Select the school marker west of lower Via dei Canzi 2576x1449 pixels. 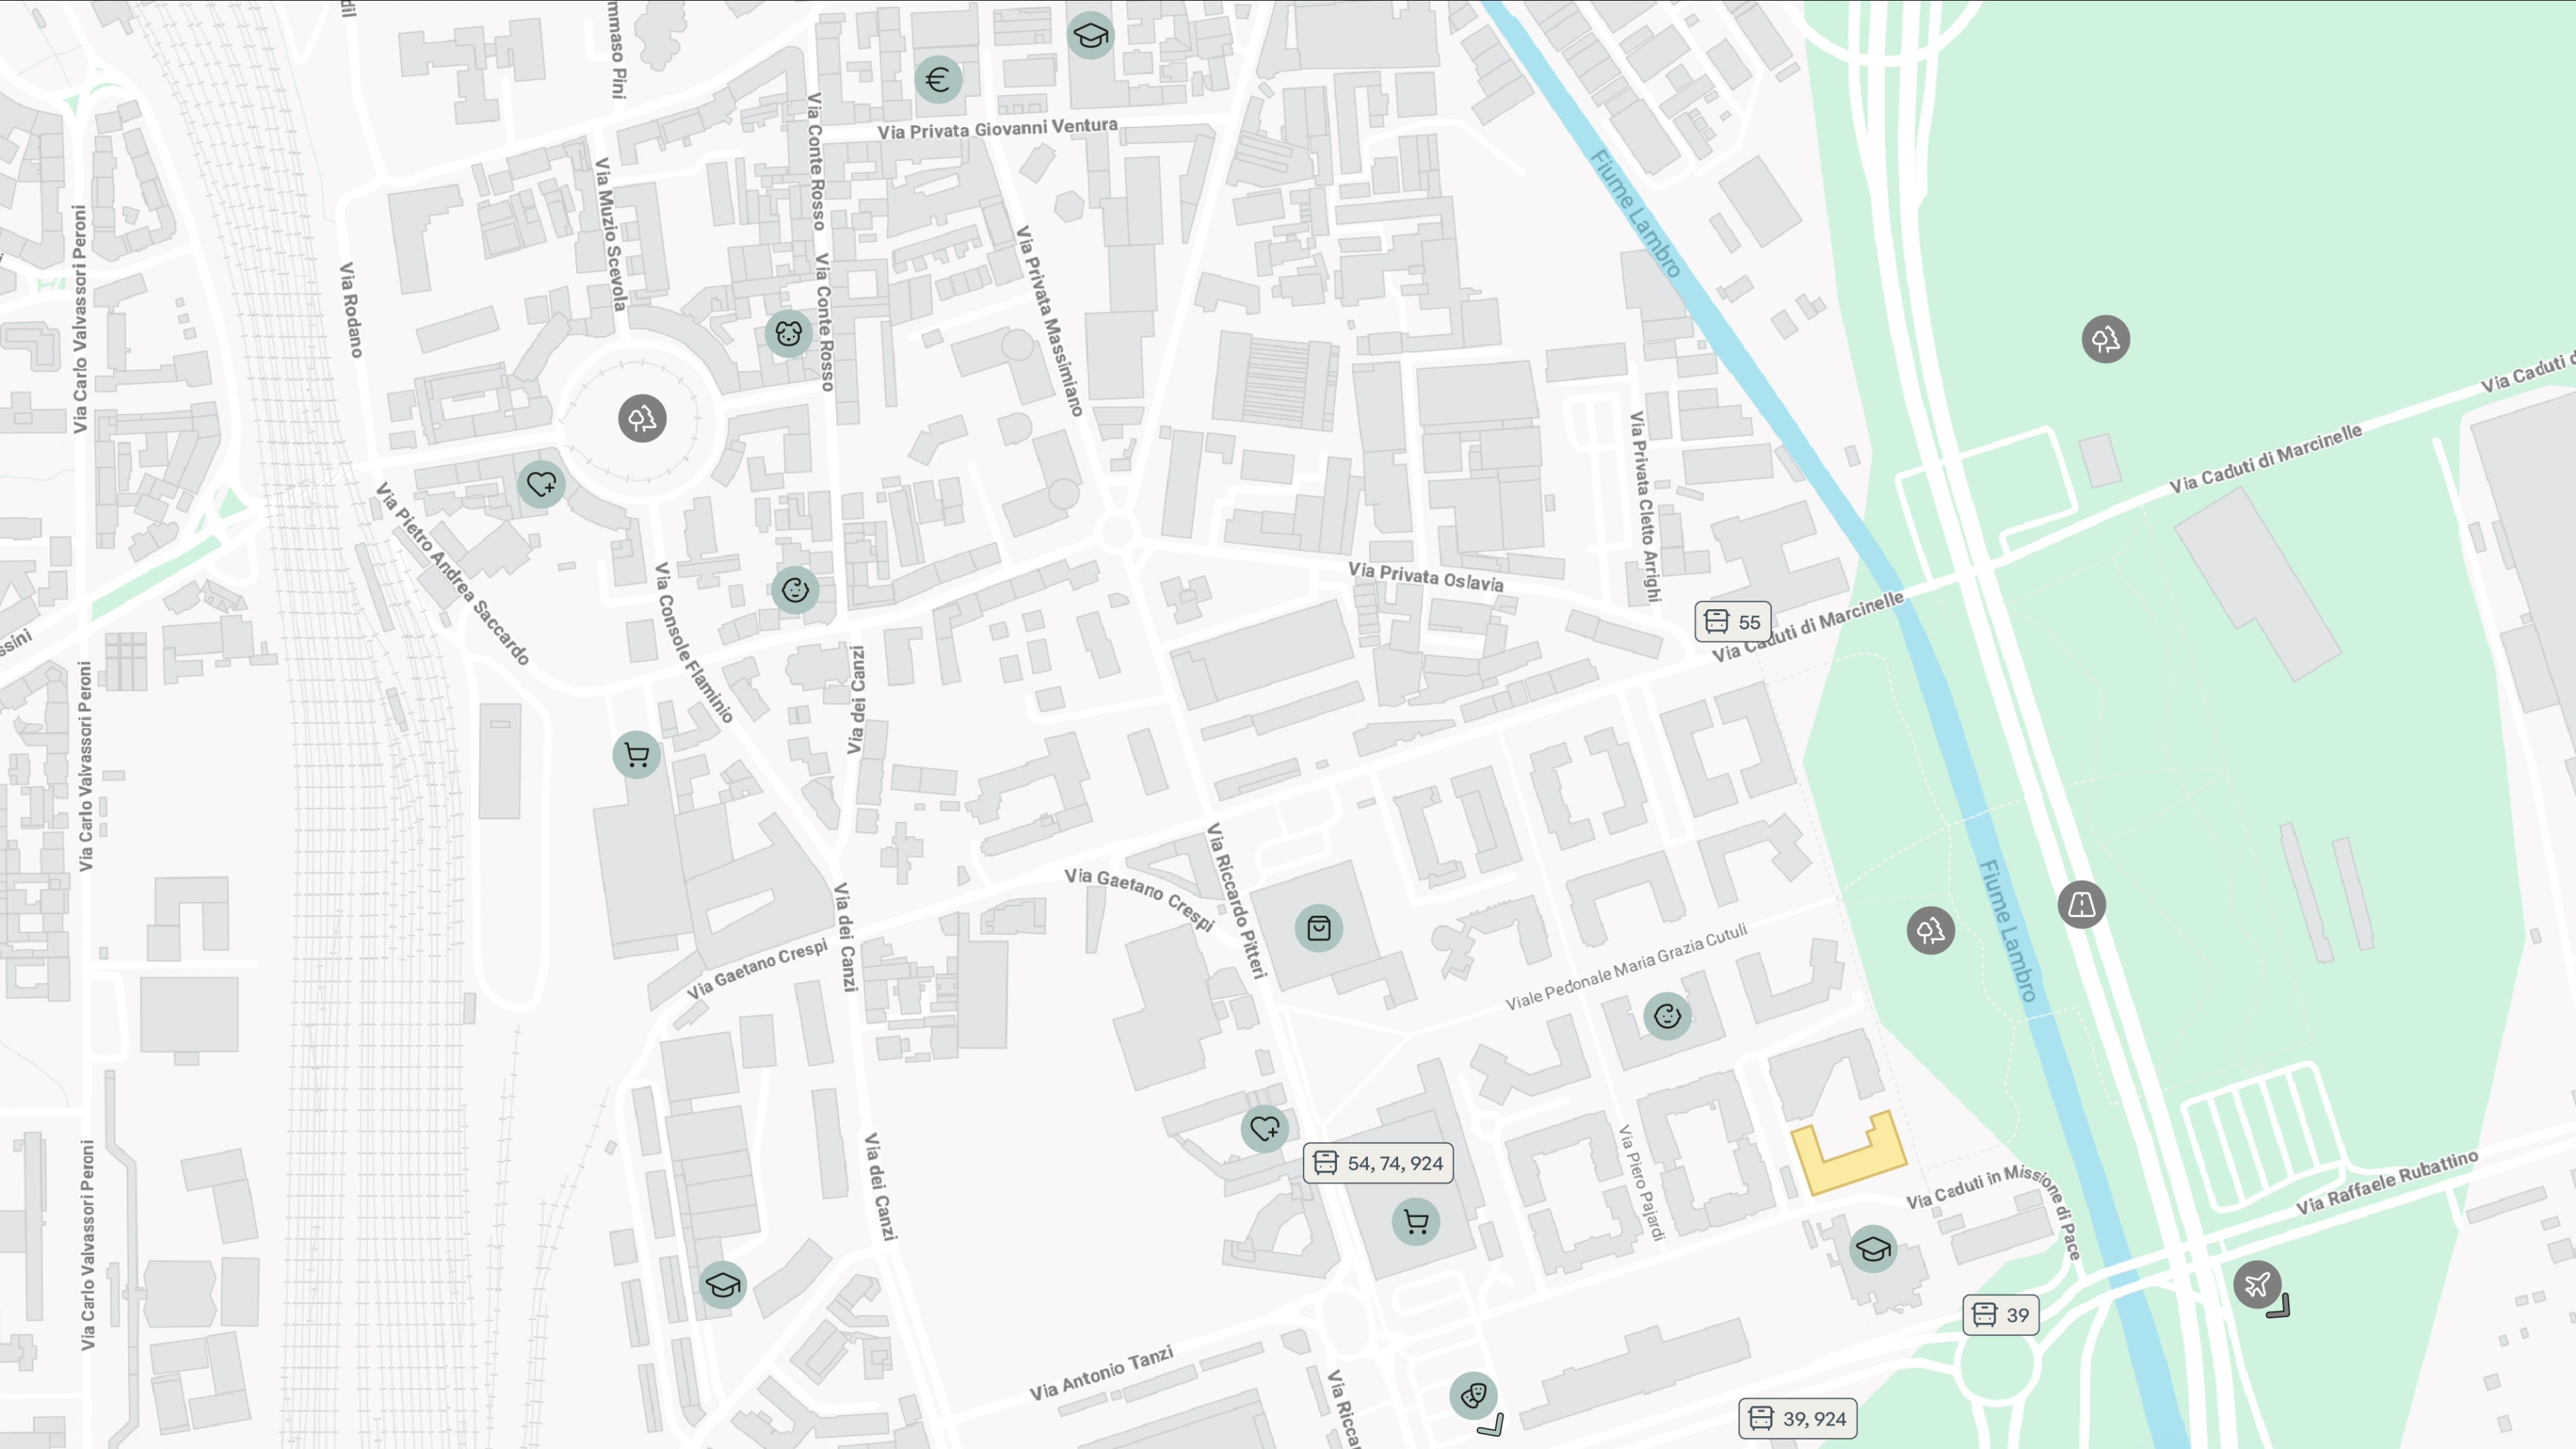point(722,1285)
